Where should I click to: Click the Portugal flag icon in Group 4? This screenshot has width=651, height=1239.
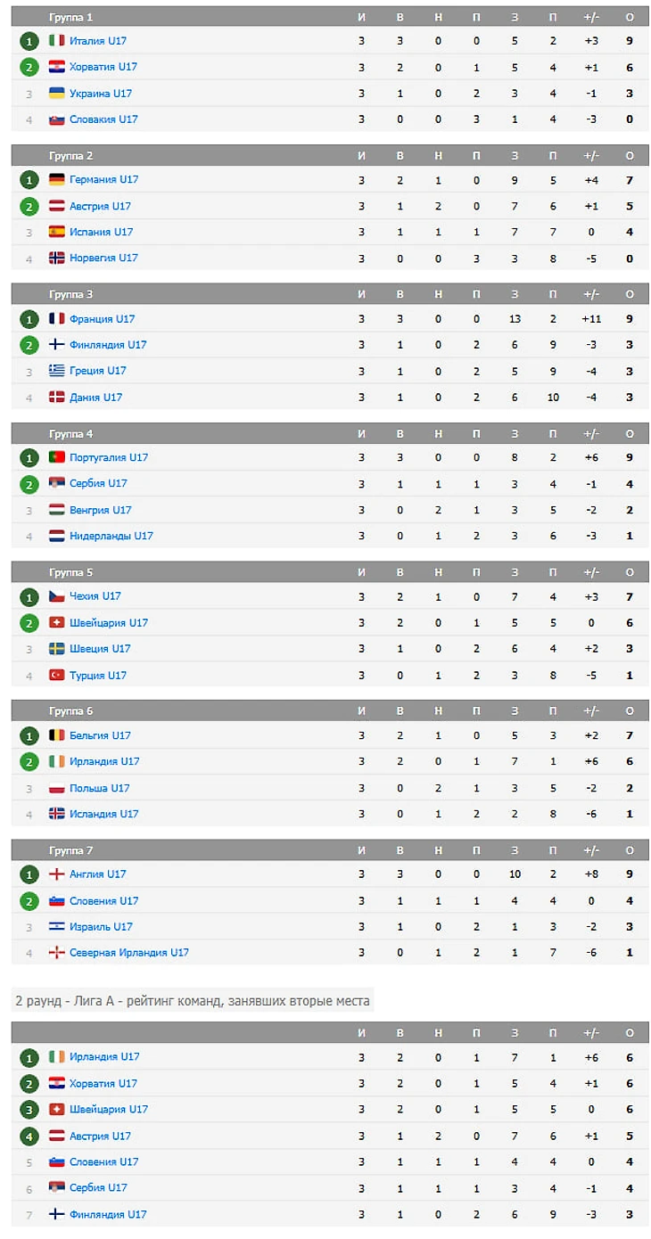[x=57, y=457]
